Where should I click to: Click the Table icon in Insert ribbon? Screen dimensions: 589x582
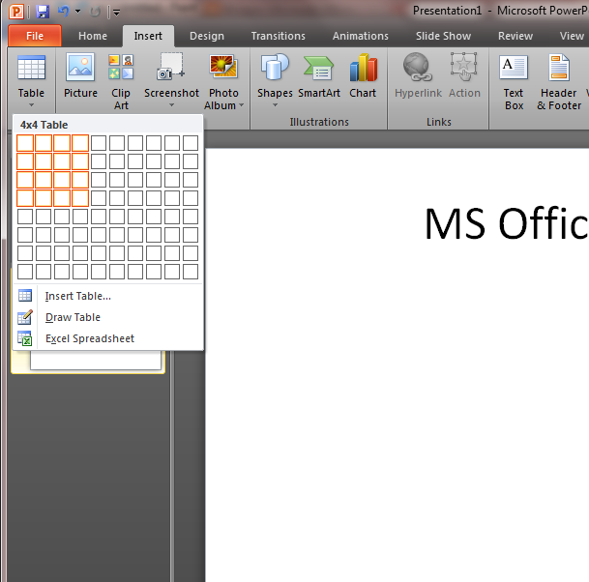click(x=32, y=68)
